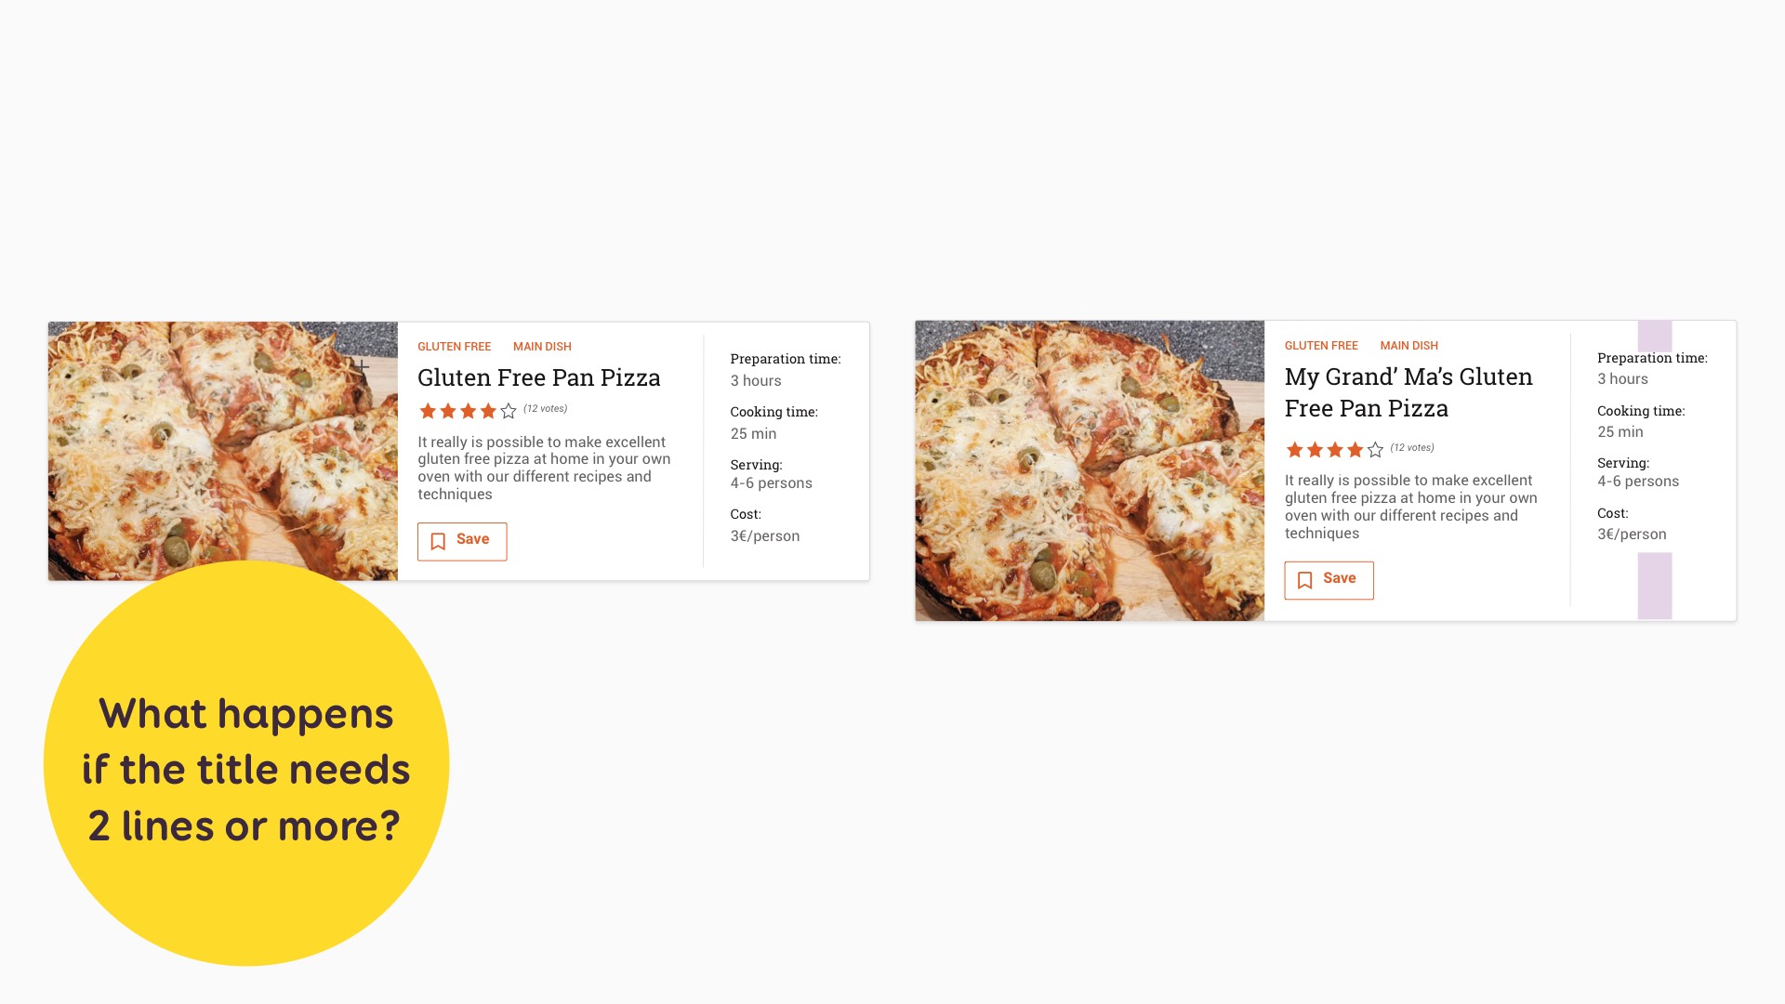Select first rating star under Gluten Free Pan Pizza
Viewport: 1785px width, 1004px height.
(x=428, y=411)
